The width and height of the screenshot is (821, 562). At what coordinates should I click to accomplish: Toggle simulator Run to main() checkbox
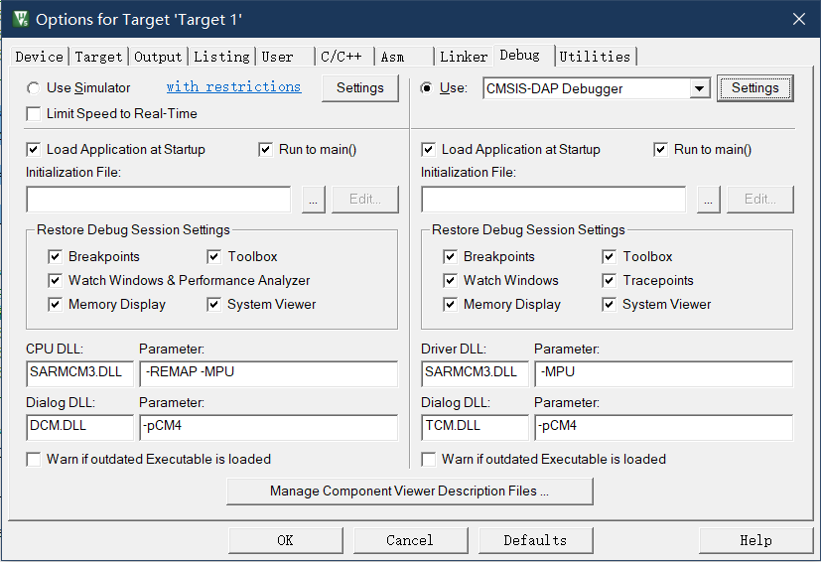click(x=265, y=149)
